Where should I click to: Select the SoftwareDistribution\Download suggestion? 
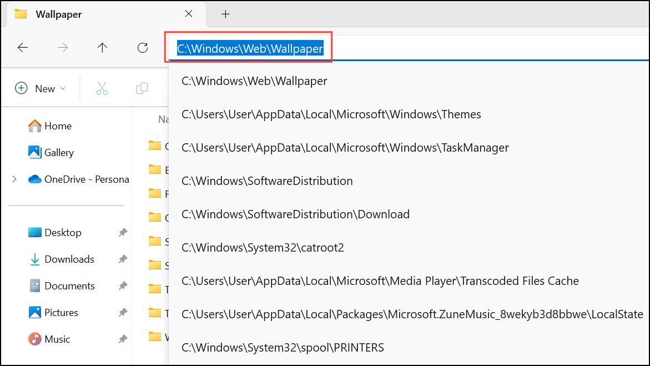point(295,214)
